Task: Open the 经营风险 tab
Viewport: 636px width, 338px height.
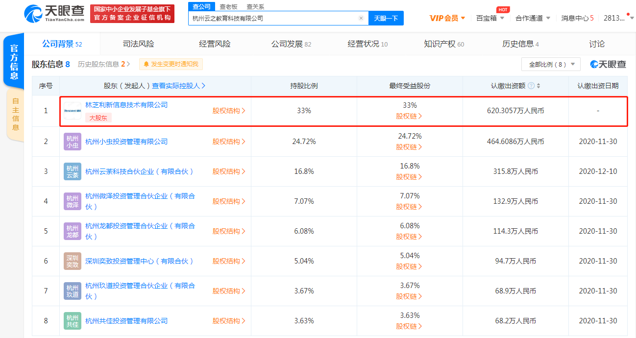Action: click(215, 44)
